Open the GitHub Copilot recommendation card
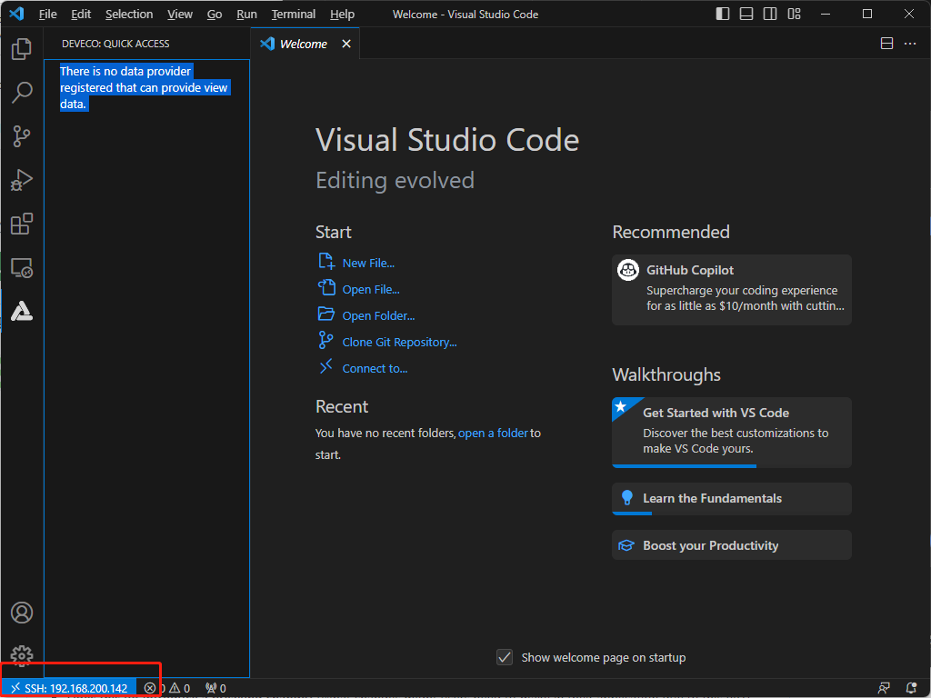 (x=732, y=290)
